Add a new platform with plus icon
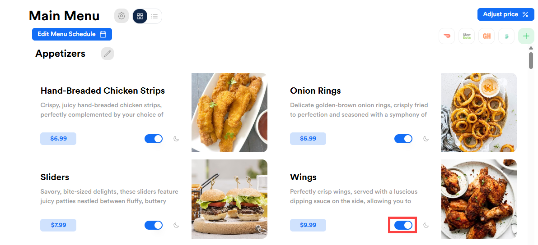The width and height of the screenshot is (538, 245). pos(526,36)
